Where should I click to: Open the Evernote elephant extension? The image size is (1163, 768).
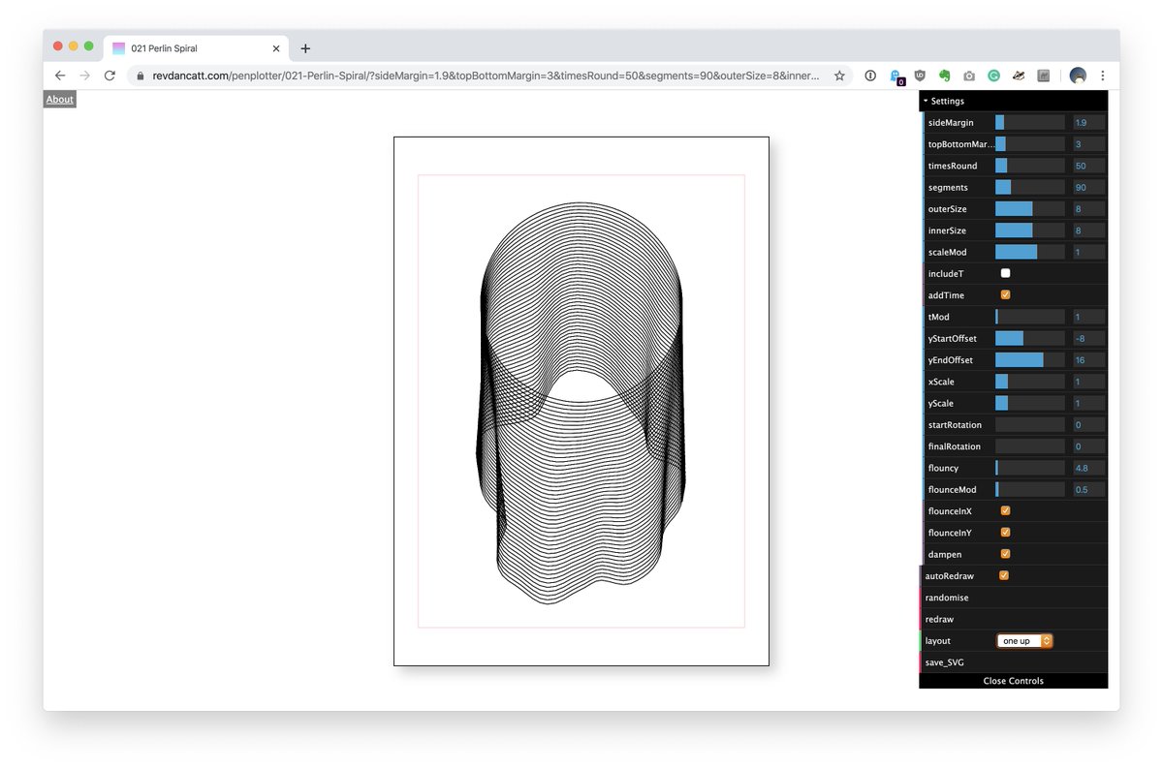(944, 76)
